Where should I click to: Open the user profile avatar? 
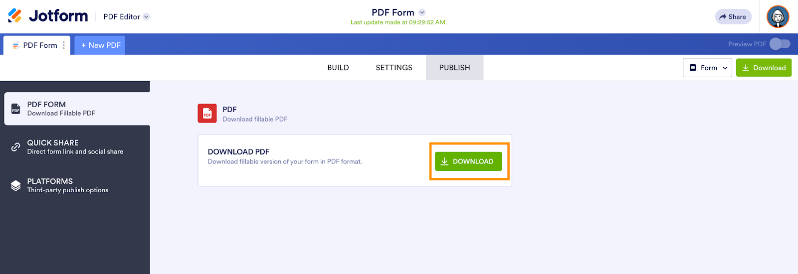(778, 17)
